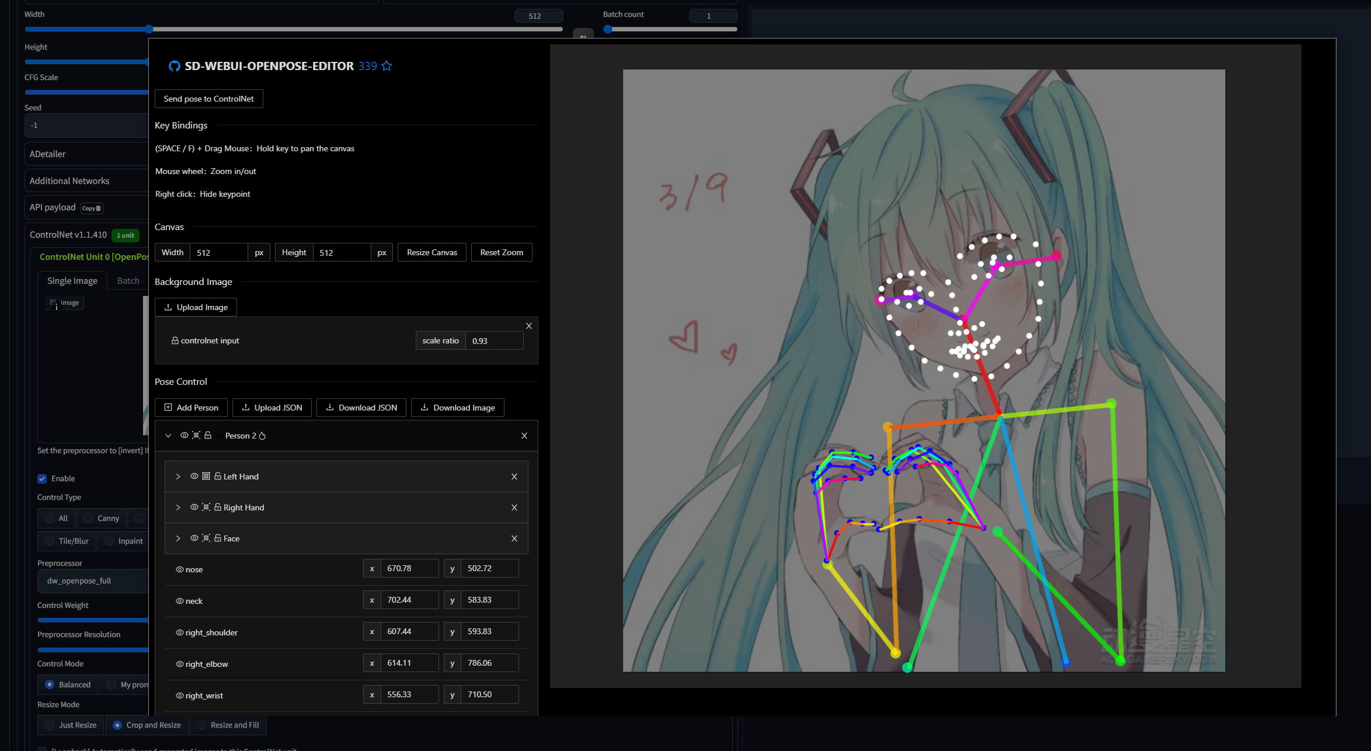This screenshot has height=751, width=1371.
Task: Click the lock icon for Right Hand
Action: (218, 507)
